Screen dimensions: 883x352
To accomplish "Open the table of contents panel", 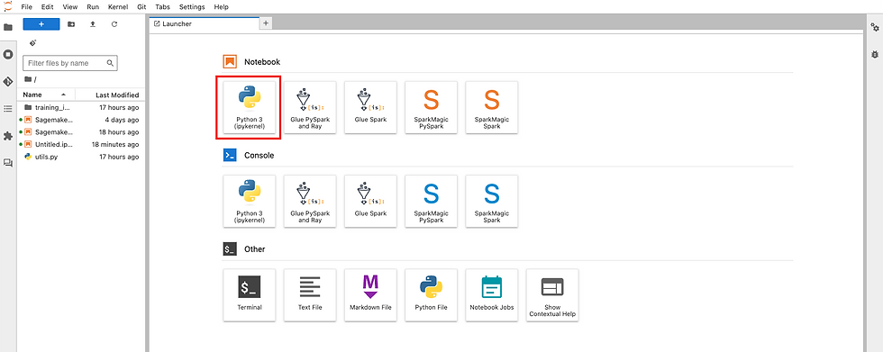I will coord(8,109).
